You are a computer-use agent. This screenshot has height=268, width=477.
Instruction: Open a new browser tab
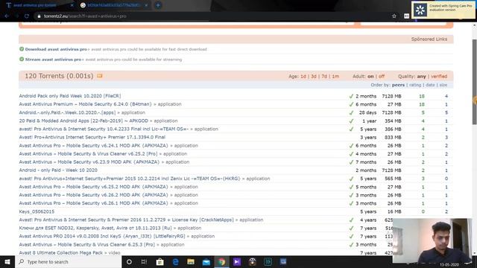pos(158,5)
